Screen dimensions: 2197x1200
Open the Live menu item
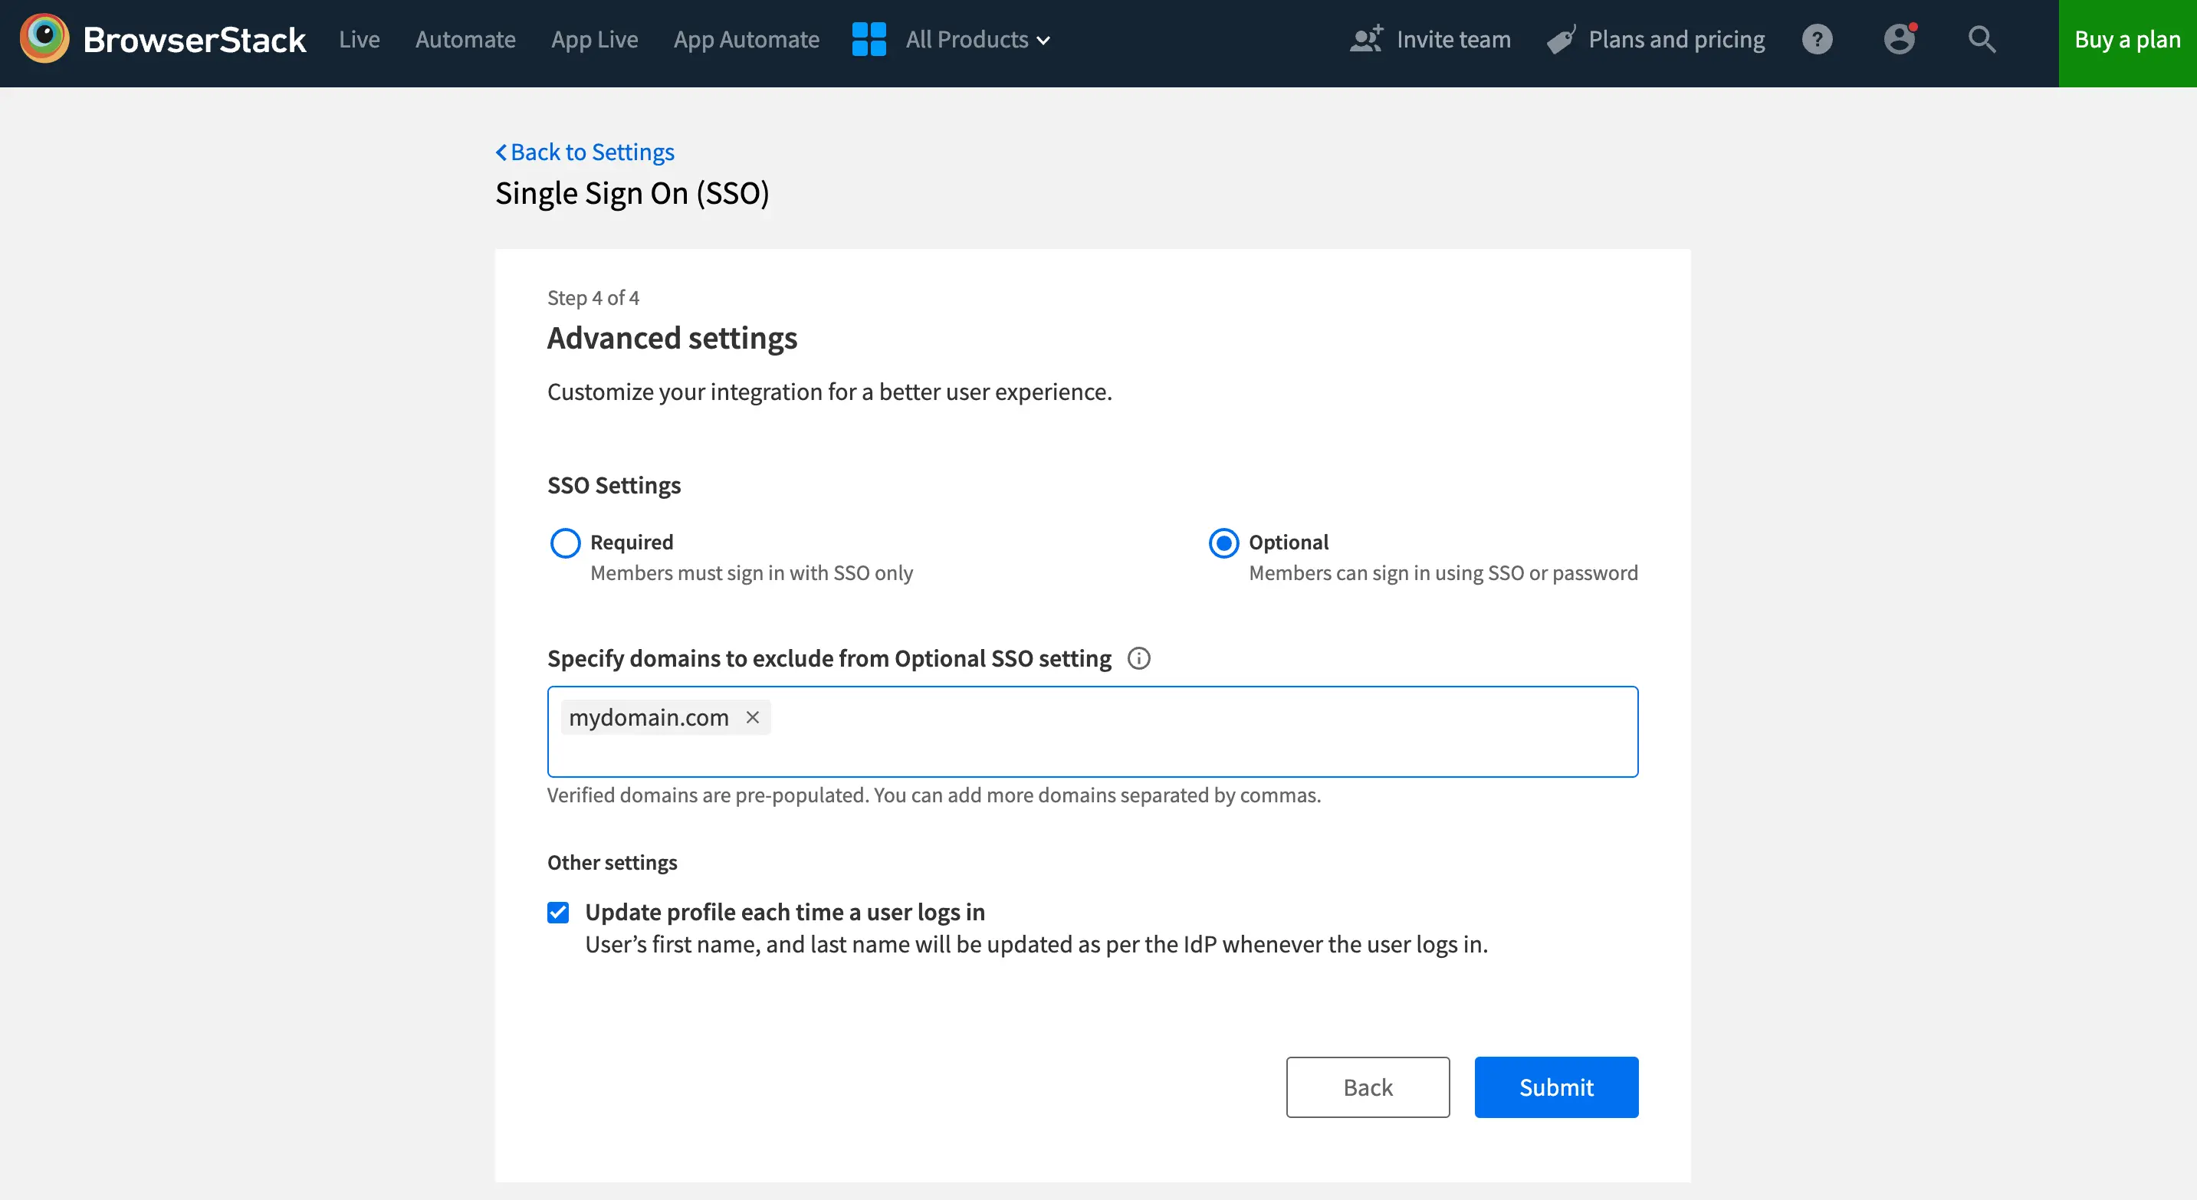pos(359,39)
